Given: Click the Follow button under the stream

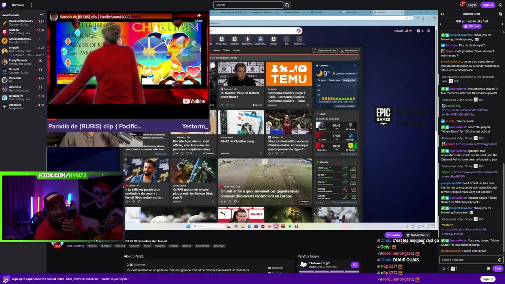Looking at the screenshot, I should [393, 235].
